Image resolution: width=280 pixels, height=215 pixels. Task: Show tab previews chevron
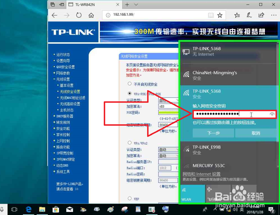(136, 5)
